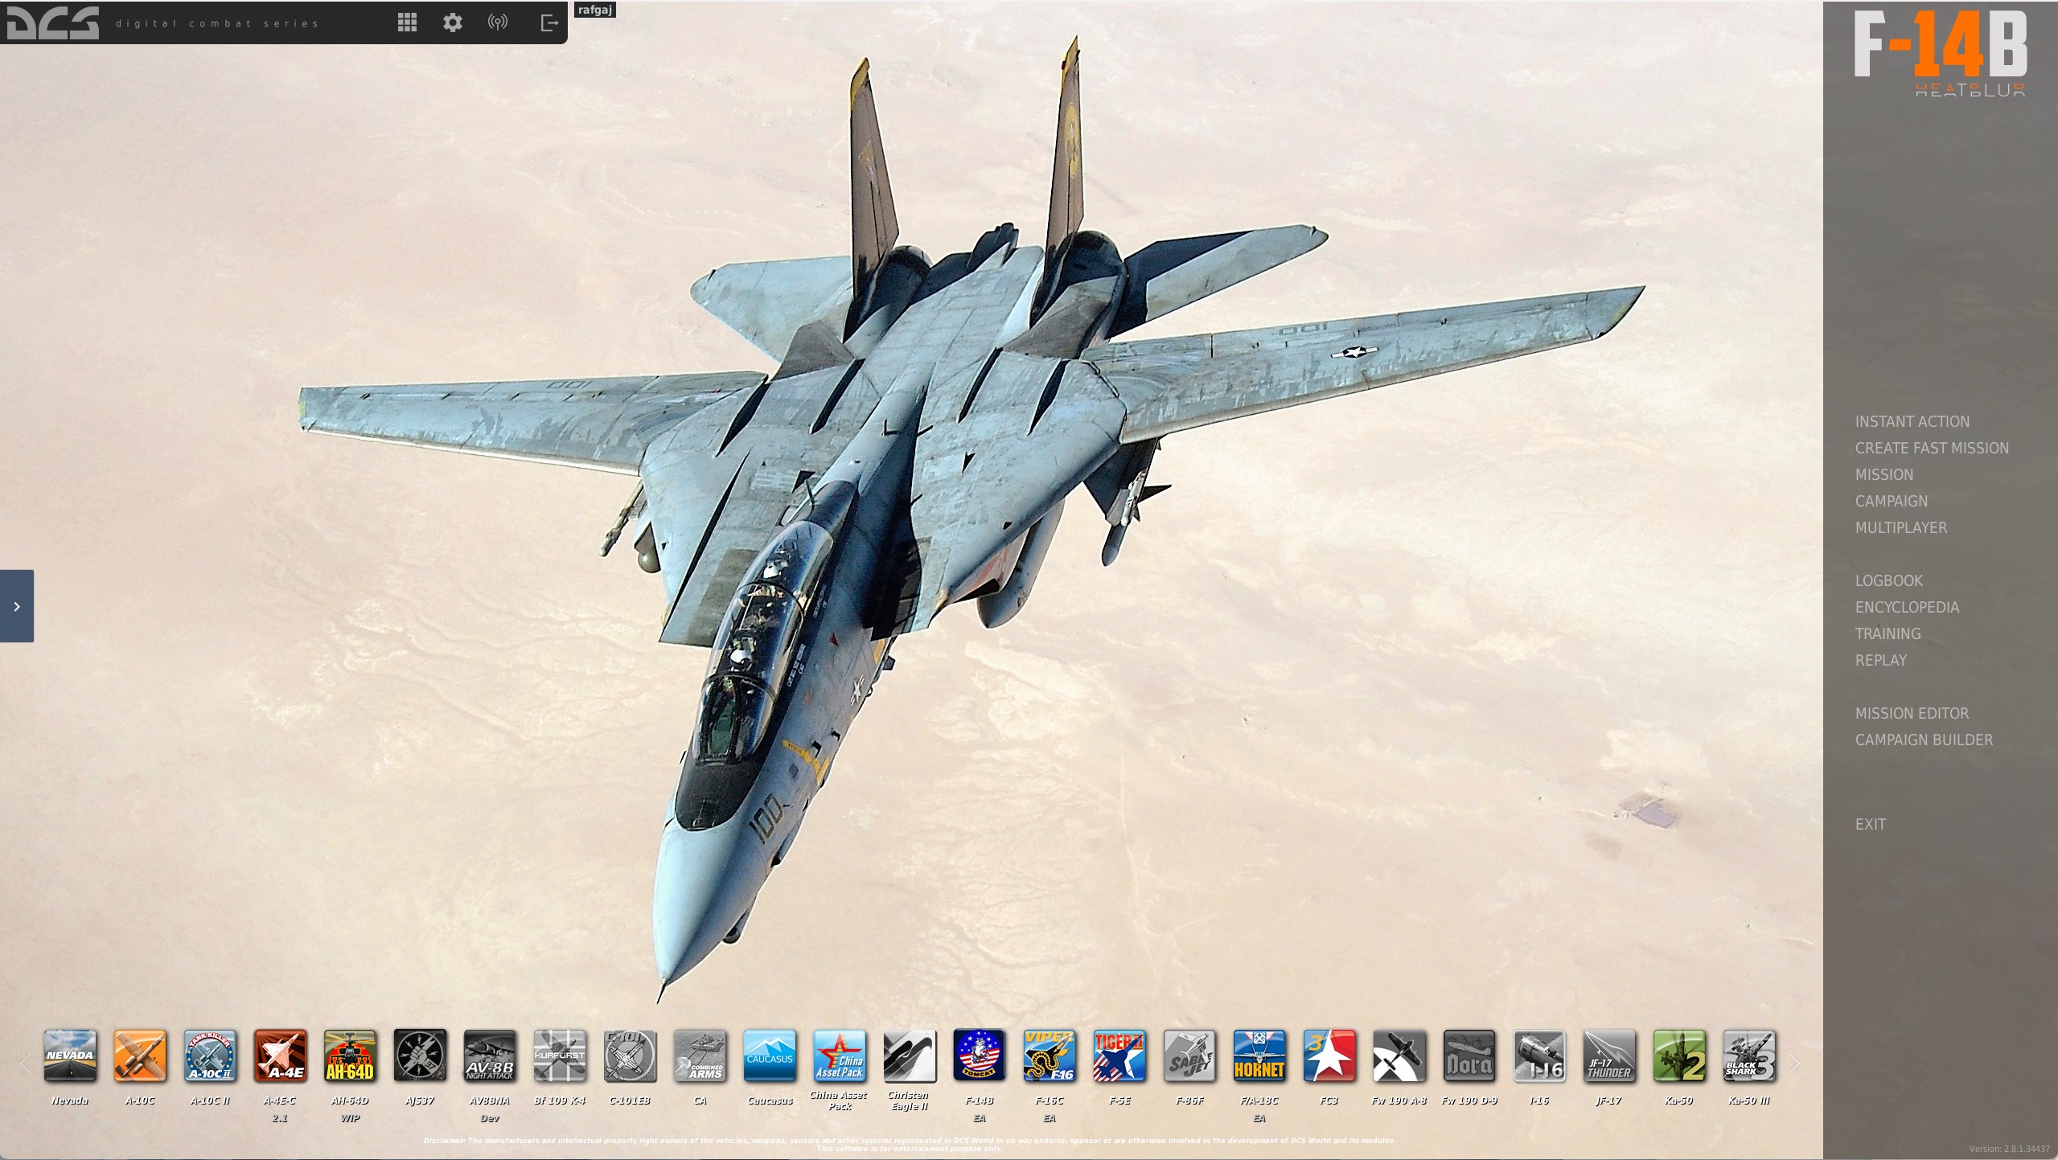Viewport: 2058px width, 1160px height.
Task: Click the logout icon in top bar
Action: pos(549,23)
